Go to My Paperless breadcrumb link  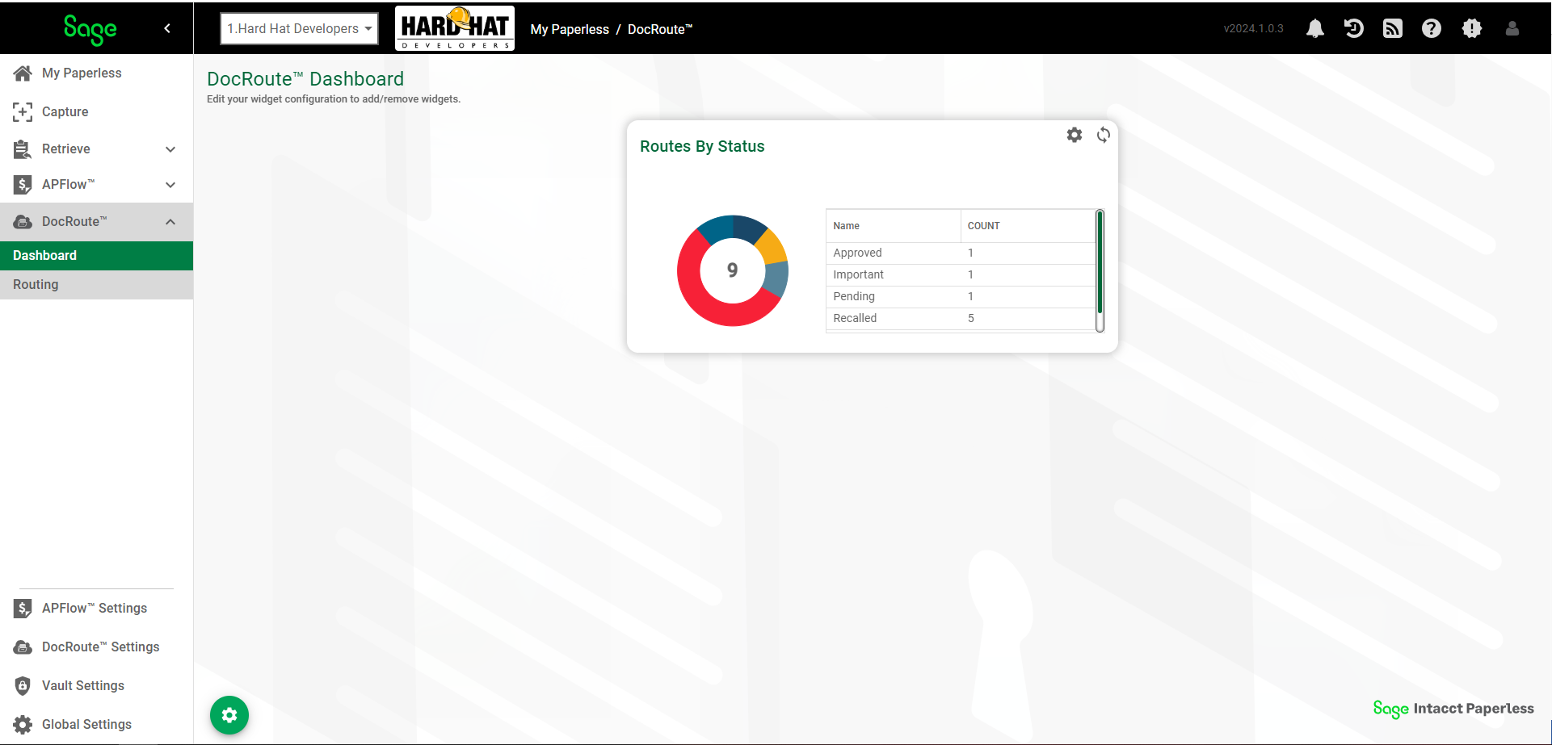[570, 29]
